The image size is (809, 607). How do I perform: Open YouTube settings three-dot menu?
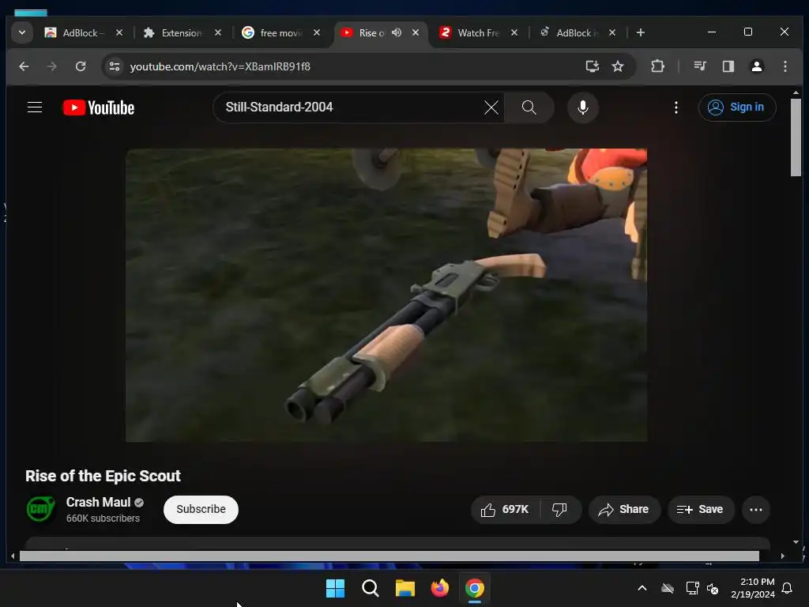tap(676, 107)
